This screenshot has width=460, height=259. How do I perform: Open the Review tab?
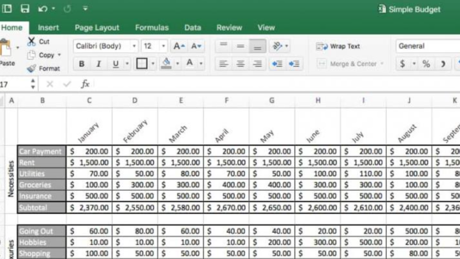[x=229, y=27]
